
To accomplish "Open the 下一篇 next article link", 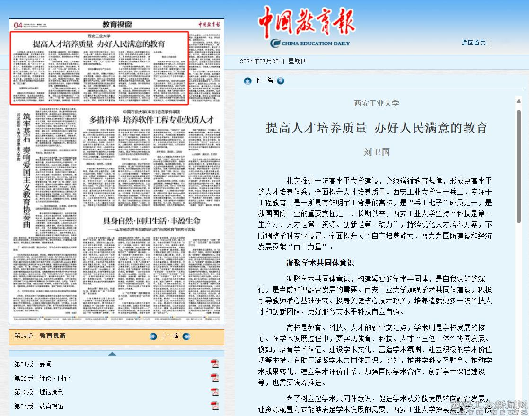I will tap(264, 80).
